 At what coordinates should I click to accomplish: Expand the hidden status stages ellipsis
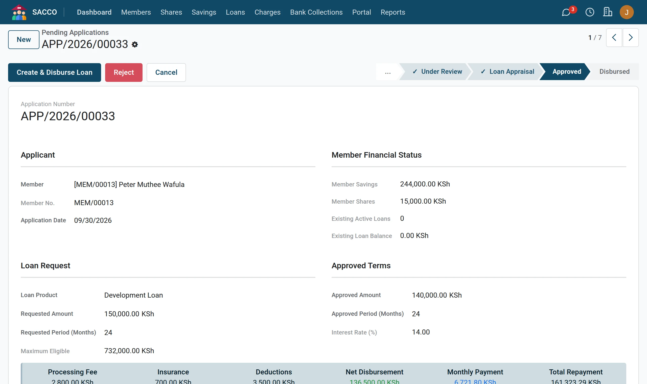388,72
